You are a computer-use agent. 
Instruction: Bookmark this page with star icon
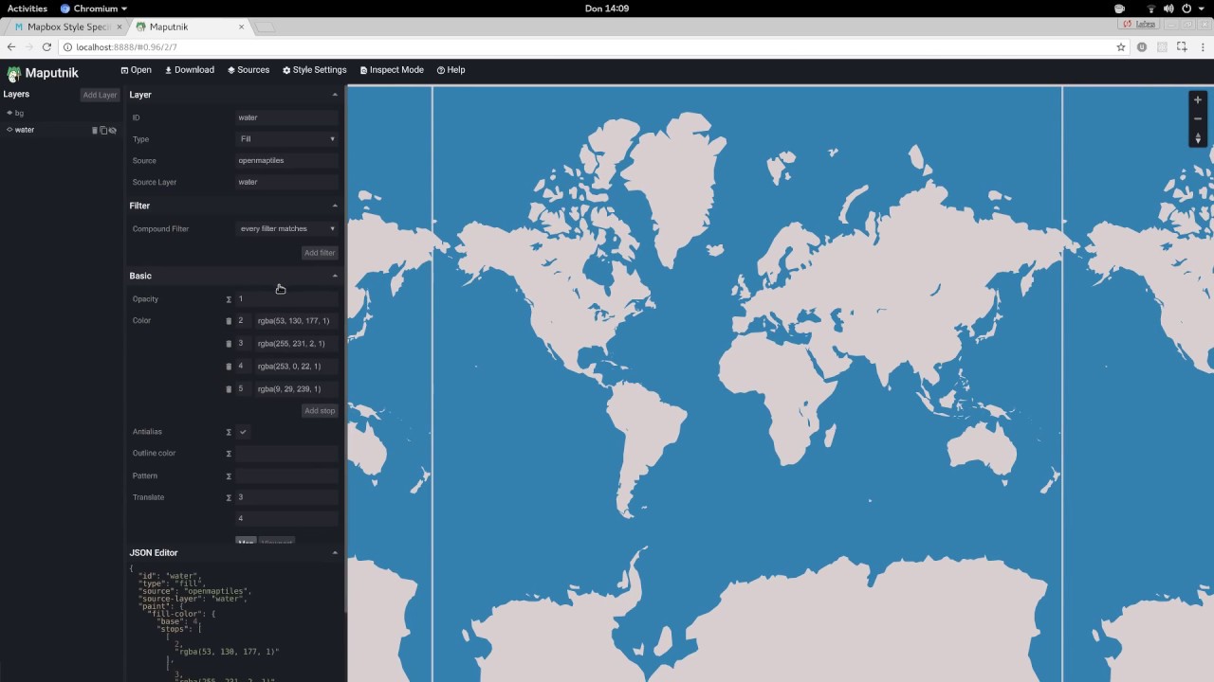tap(1121, 46)
